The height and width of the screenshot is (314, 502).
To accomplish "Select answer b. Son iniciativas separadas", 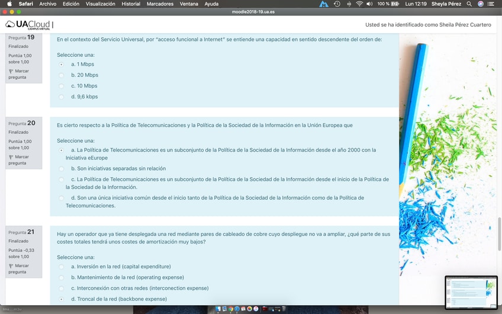I will coord(61,168).
